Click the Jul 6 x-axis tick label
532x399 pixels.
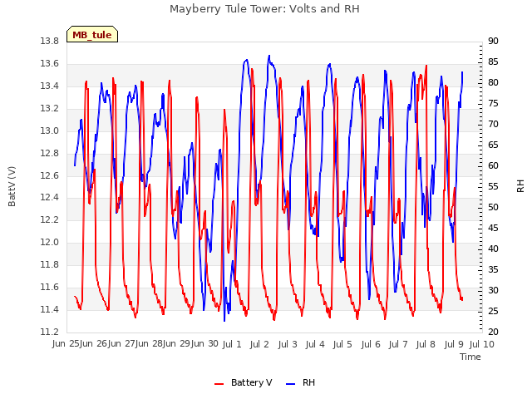(x=371, y=344)
